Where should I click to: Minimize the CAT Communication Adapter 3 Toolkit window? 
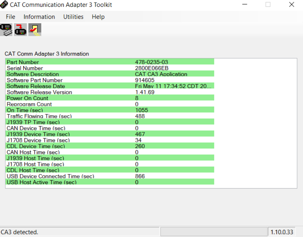tap(245, 4)
